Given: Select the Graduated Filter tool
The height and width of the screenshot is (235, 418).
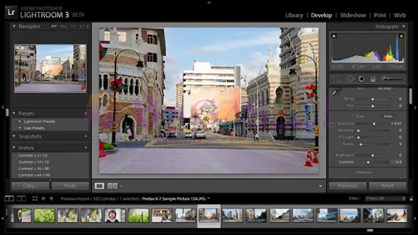Looking at the screenshot, I should click(373, 79).
